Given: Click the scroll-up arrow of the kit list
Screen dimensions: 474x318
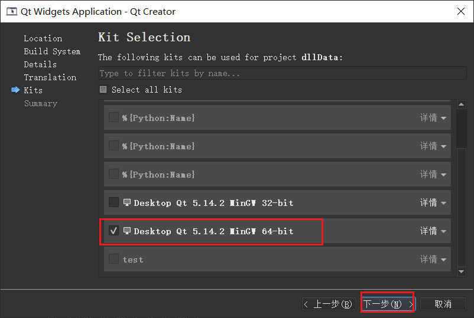Looking at the screenshot, I should coord(462,104).
